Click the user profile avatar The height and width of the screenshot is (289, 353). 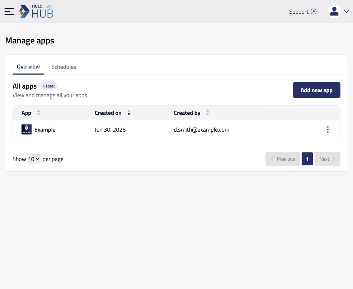click(334, 11)
